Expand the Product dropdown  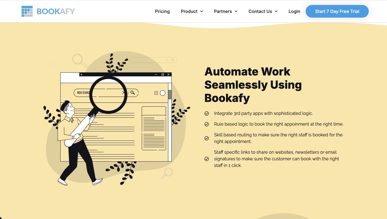coord(192,11)
